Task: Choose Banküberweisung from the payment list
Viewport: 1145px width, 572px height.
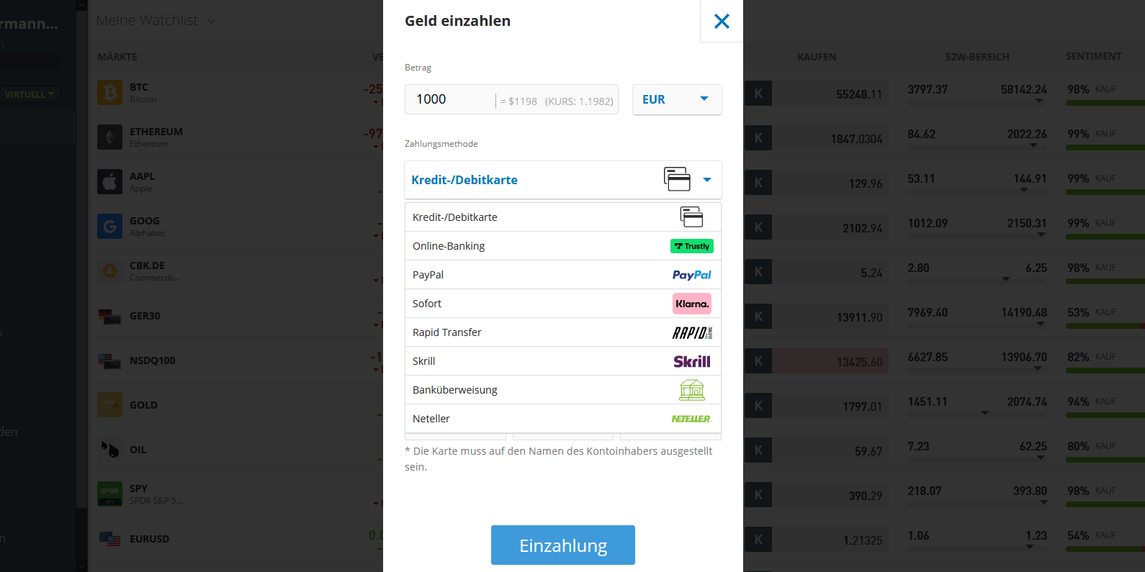Action: (x=455, y=390)
